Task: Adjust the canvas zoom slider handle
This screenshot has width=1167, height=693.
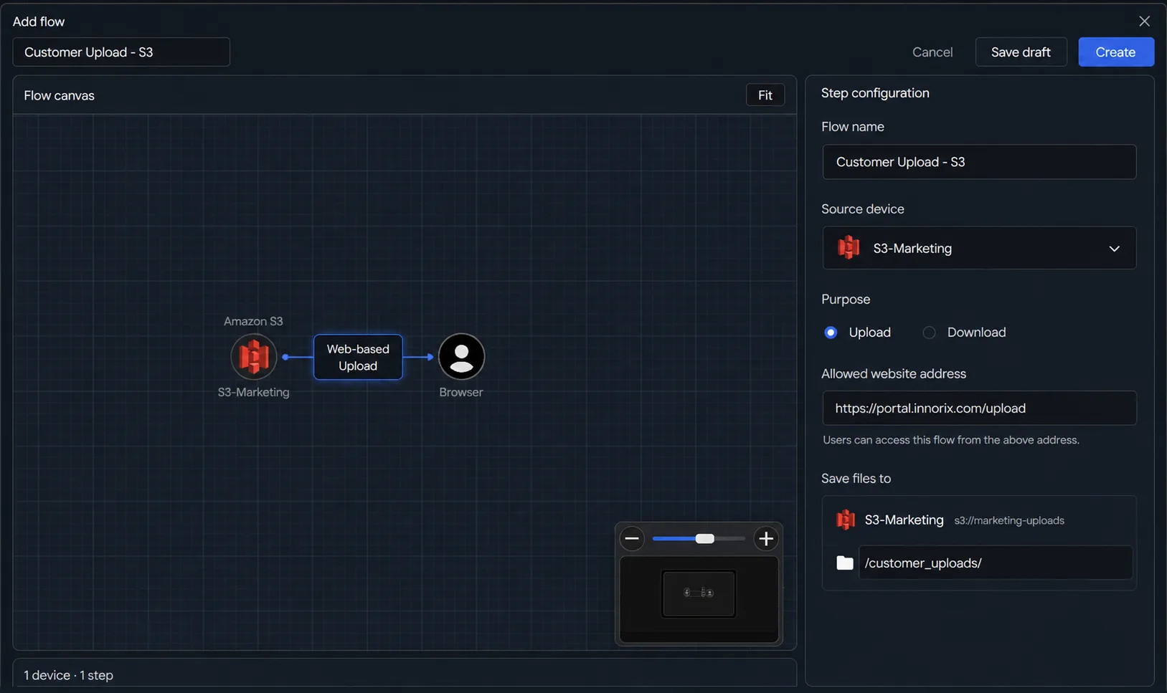Action: pyautogui.click(x=704, y=538)
